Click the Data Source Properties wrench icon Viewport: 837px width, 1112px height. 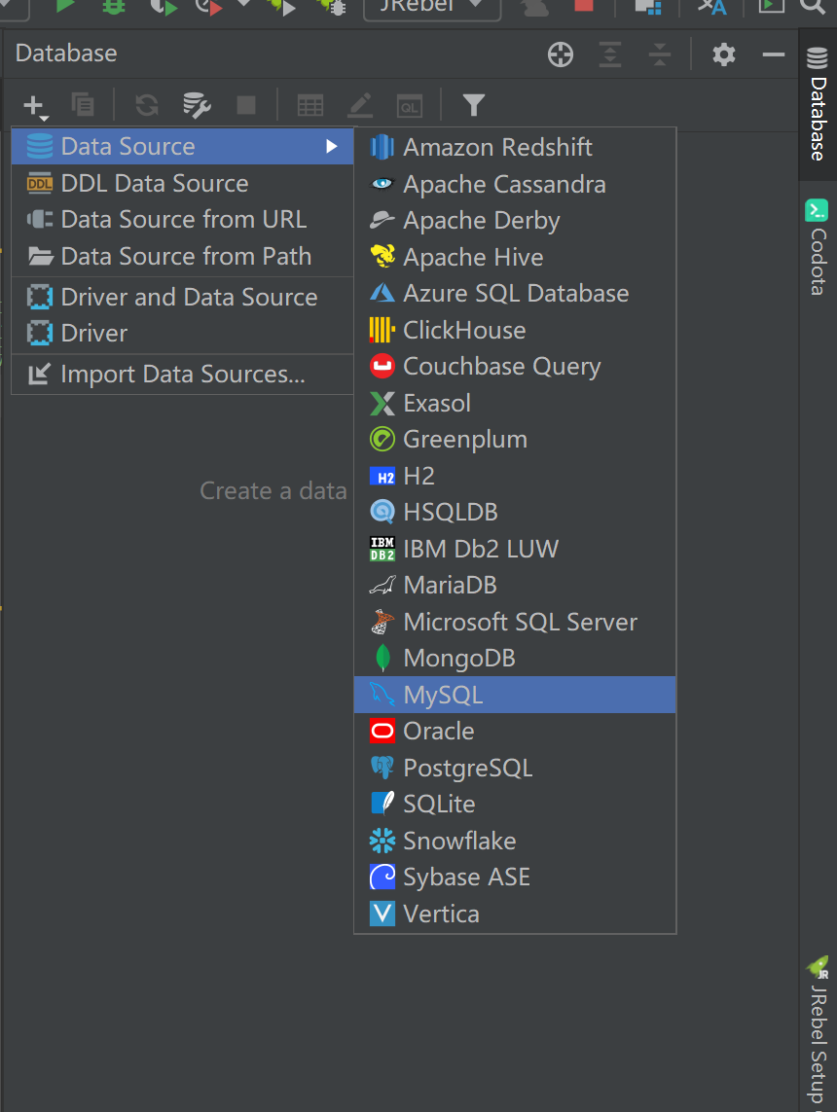click(197, 105)
